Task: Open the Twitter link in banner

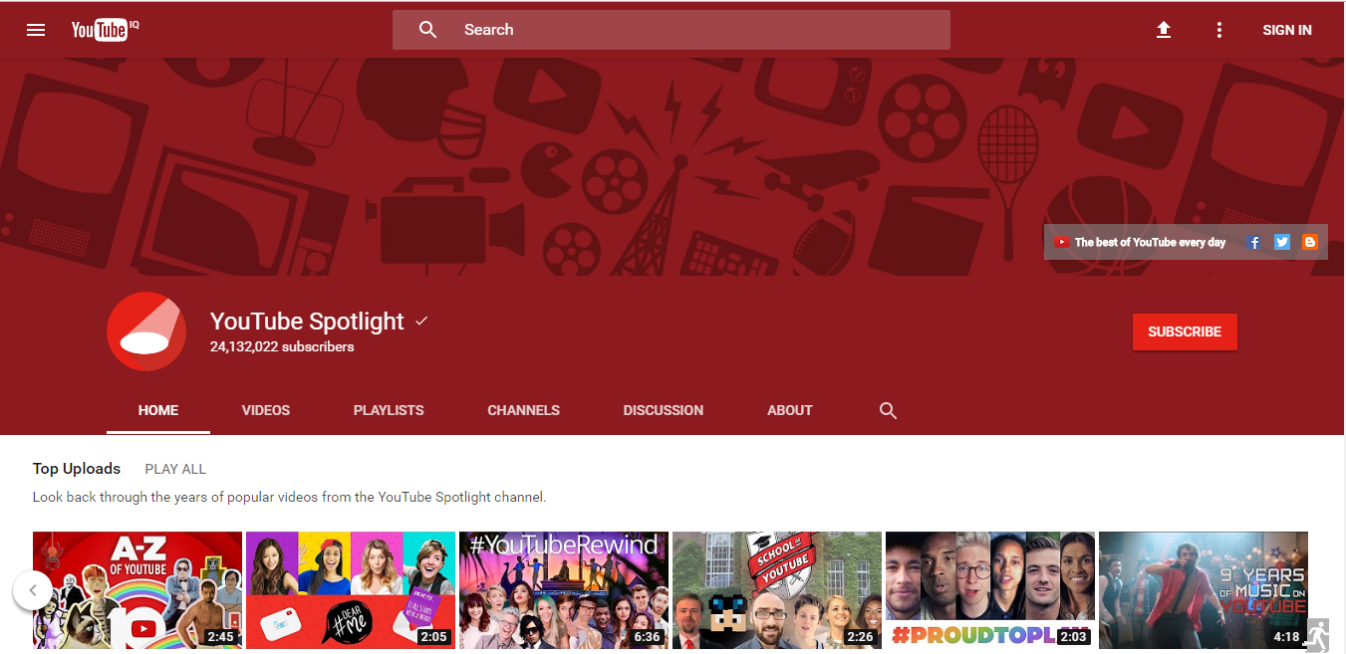Action: pos(1282,242)
